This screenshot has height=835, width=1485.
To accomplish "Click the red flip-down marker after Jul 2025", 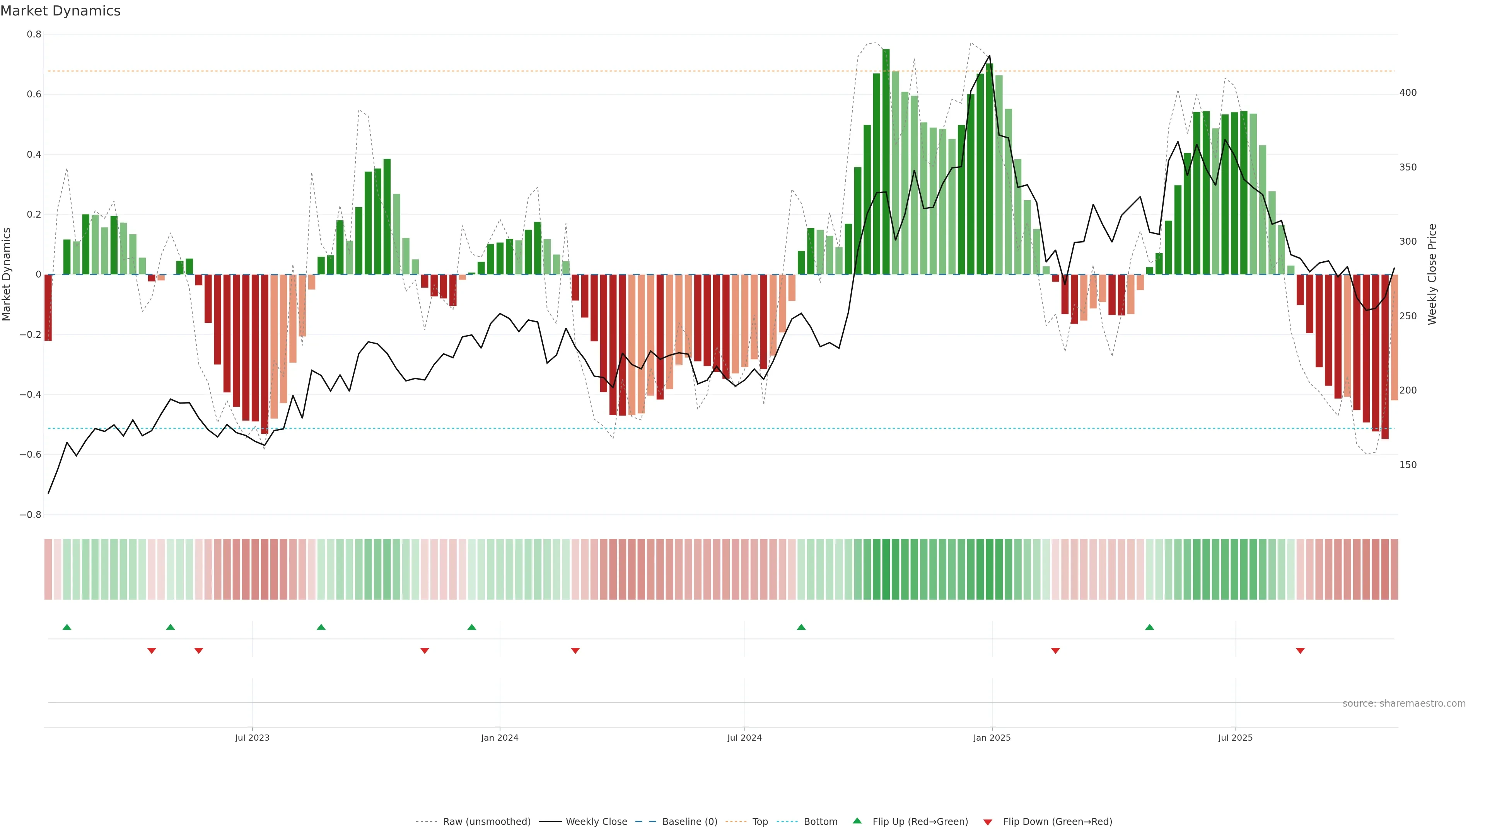I will coord(1301,651).
